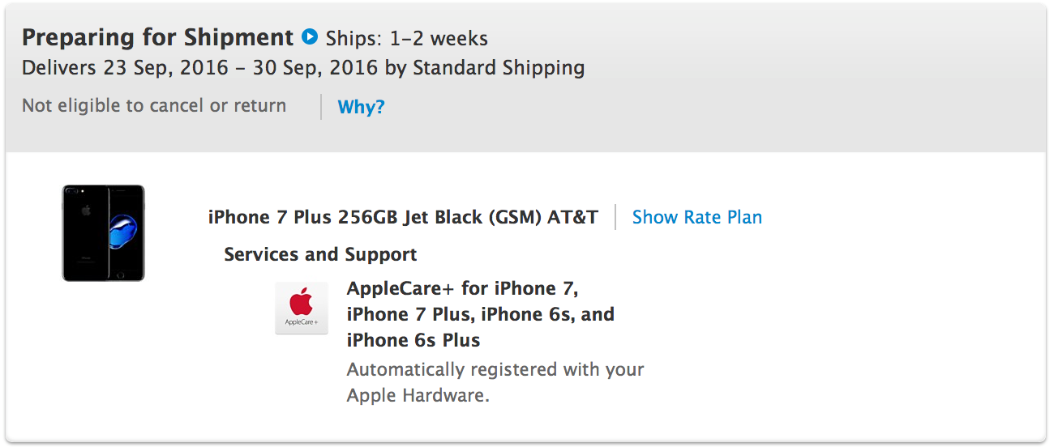
Task: Click the Jet Black iPhone 7 Plus thumbnail
Action: coord(103,233)
